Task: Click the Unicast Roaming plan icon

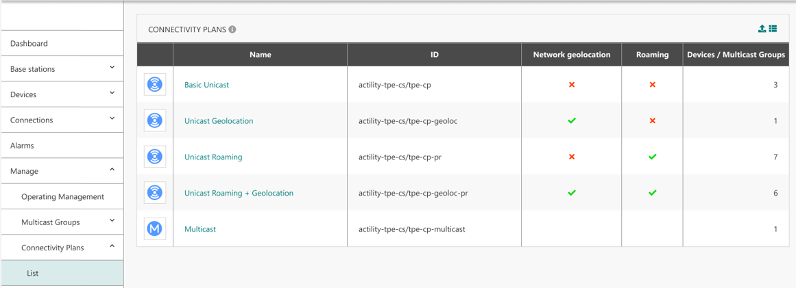Action: (x=155, y=157)
